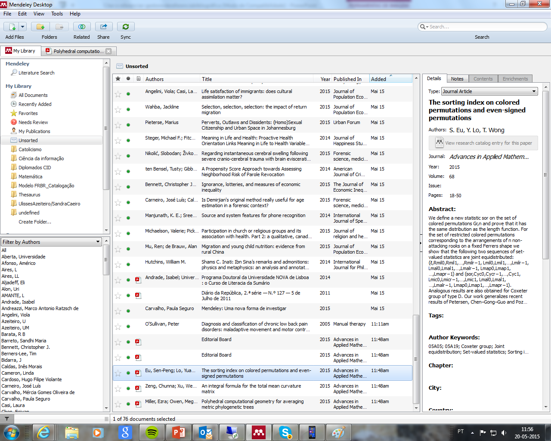Open PDF icon for Miller, Ezra row
This screenshot has width=551, height=441.
coord(138,404)
